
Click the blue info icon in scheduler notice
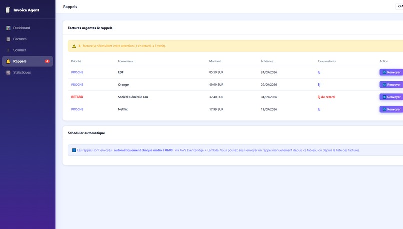click(x=74, y=150)
